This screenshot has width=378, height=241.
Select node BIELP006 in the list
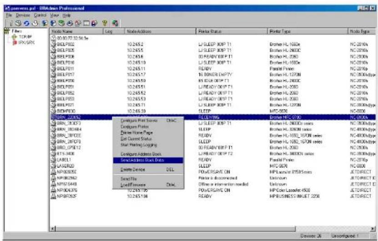66,56
